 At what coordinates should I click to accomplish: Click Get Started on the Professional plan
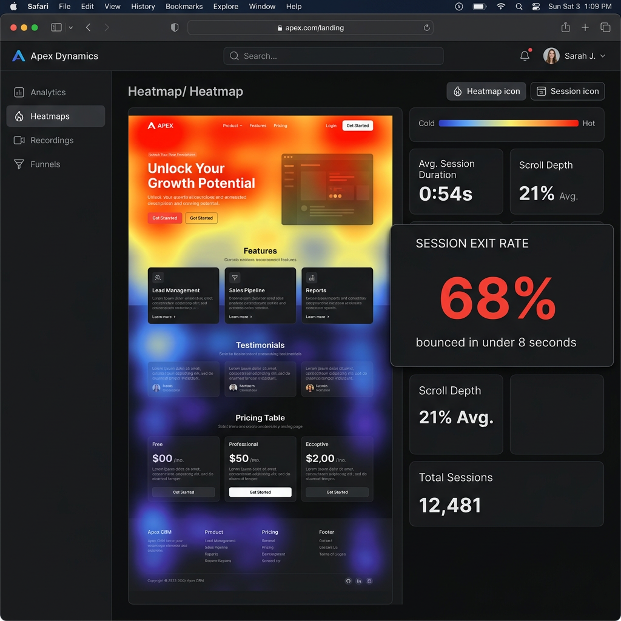click(x=260, y=492)
